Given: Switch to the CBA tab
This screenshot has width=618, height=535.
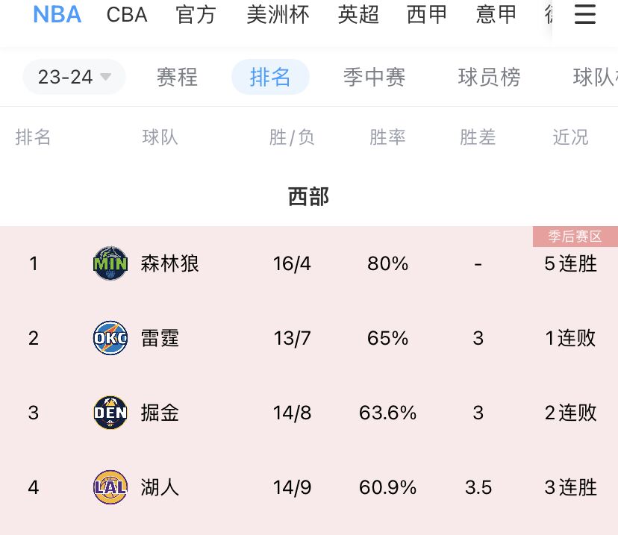Looking at the screenshot, I should [127, 15].
